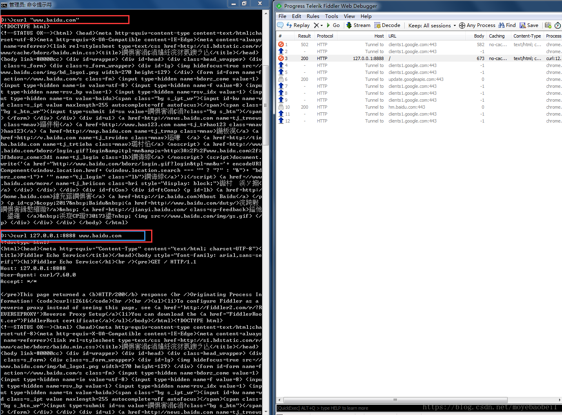Click the Save sessions icon
This screenshot has height=415, width=562.
click(x=523, y=25)
